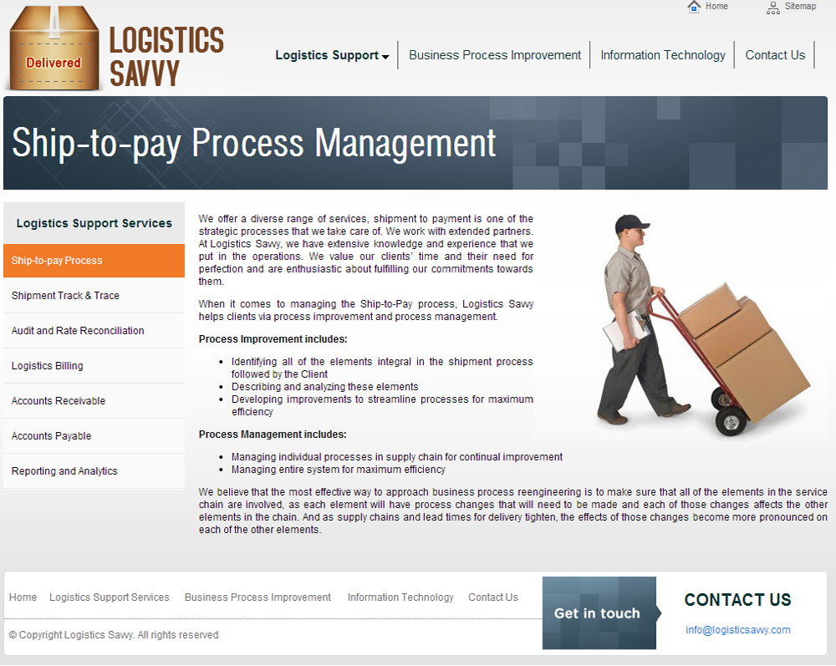Open Shipment Track & Trace sidebar link
Viewport: 836px width, 666px height.
[x=94, y=296]
